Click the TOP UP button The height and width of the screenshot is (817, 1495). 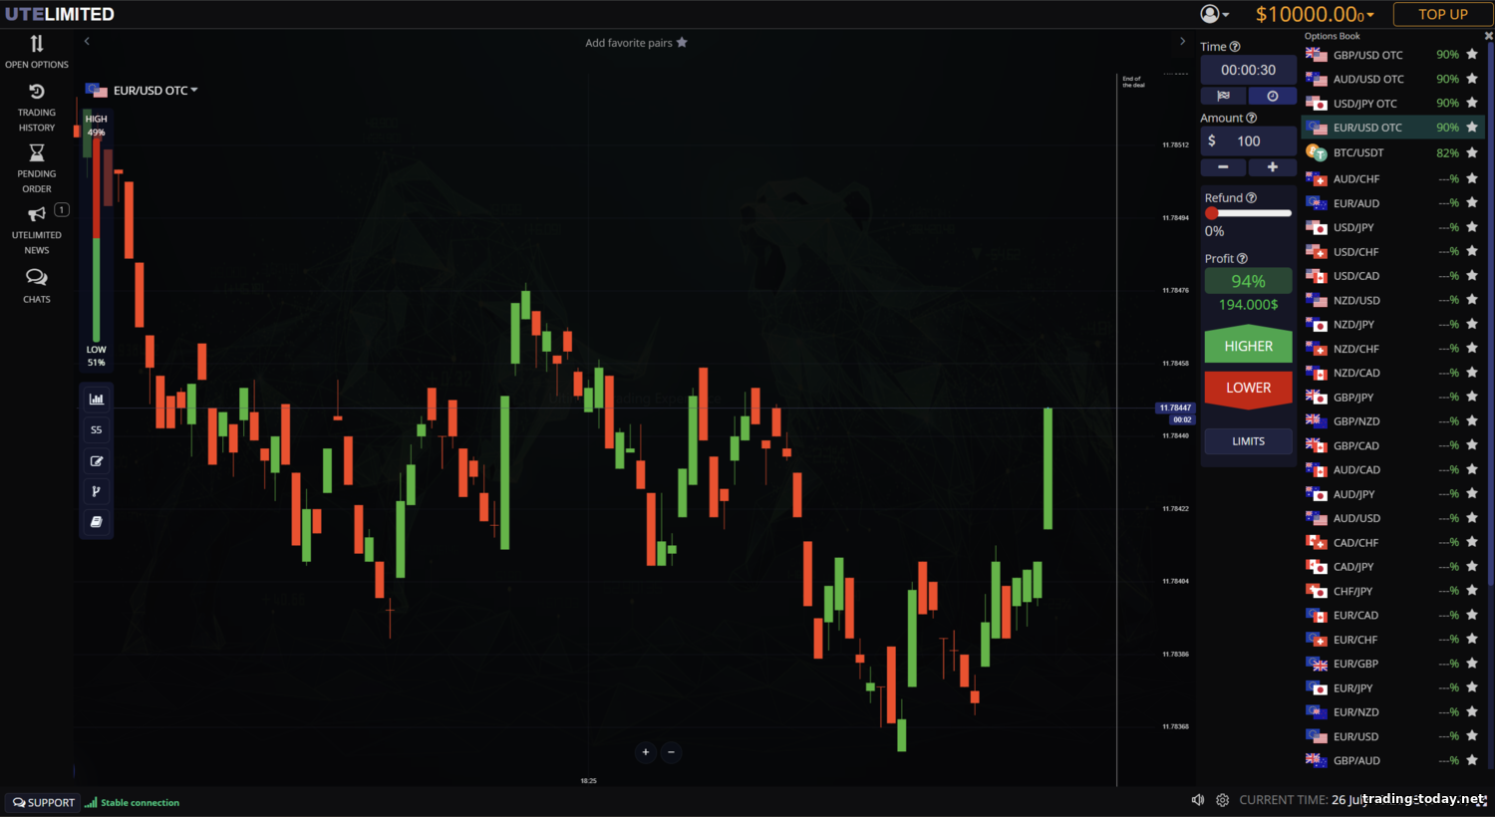click(1442, 14)
